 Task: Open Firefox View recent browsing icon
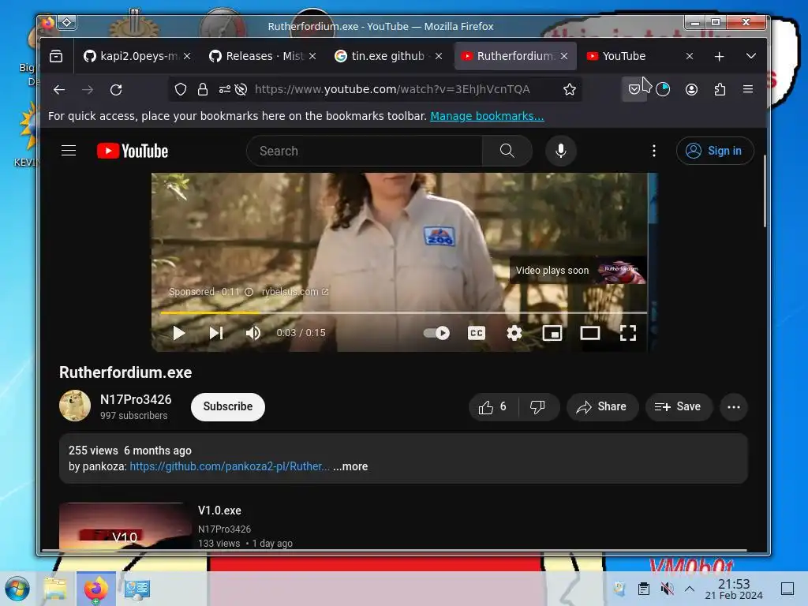(56, 56)
